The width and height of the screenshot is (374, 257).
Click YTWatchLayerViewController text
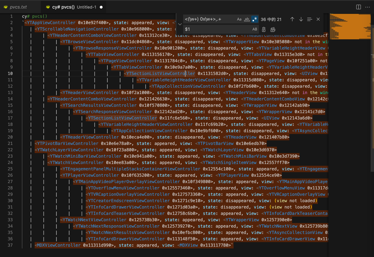[x=70, y=150]
